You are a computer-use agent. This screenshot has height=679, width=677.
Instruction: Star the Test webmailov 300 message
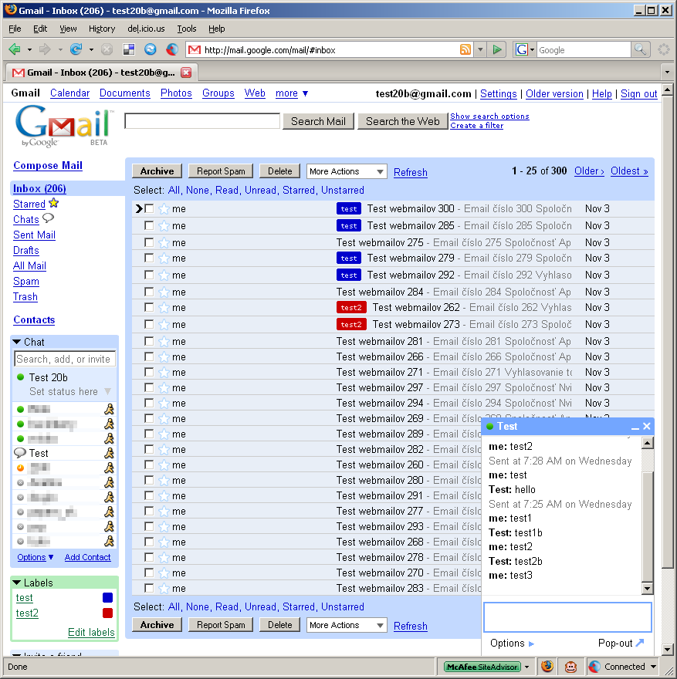pyautogui.click(x=164, y=209)
